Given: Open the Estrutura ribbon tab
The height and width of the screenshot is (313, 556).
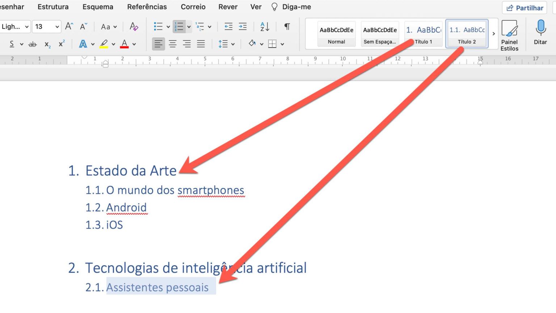Looking at the screenshot, I should (x=53, y=7).
